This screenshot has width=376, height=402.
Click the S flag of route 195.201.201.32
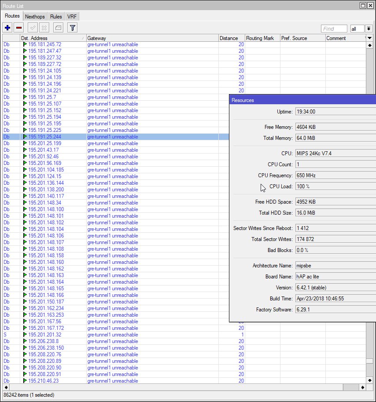(5, 335)
